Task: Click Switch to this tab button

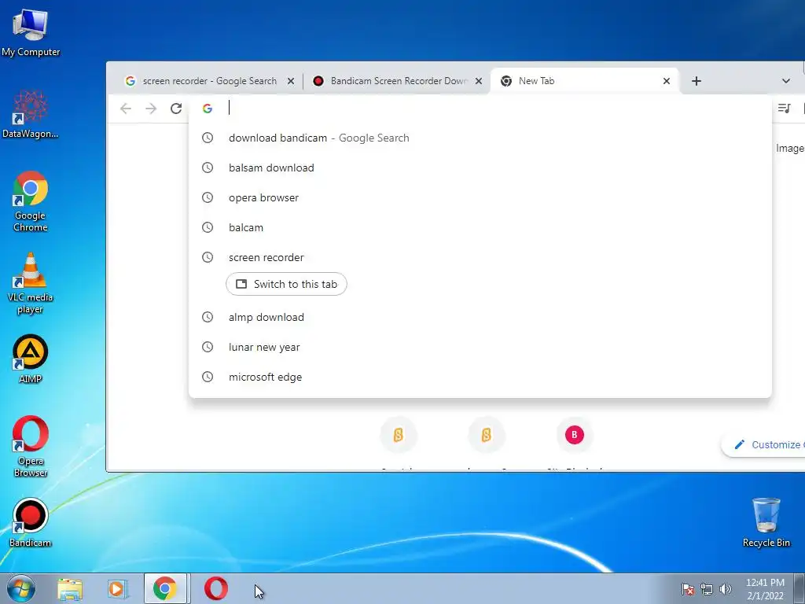Action: click(x=286, y=284)
